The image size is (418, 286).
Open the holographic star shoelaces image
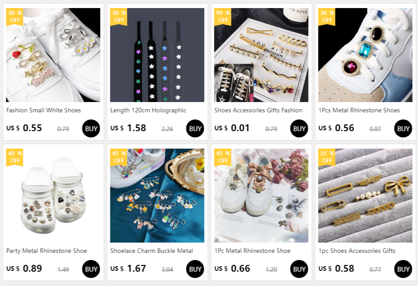click(x=157, y=55)
